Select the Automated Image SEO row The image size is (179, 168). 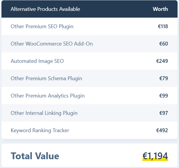tap(89, 61)
